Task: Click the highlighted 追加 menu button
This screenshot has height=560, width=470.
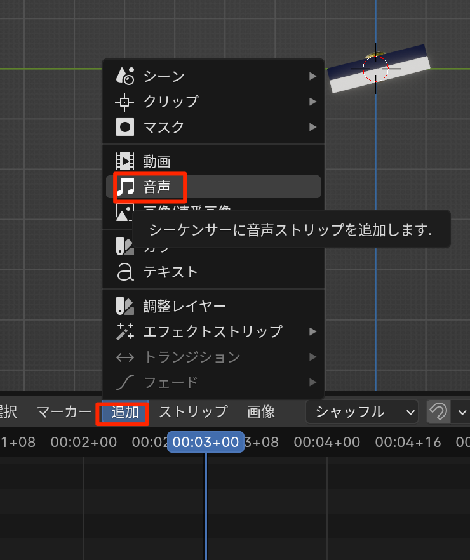Action: click(x=124, y=412)
